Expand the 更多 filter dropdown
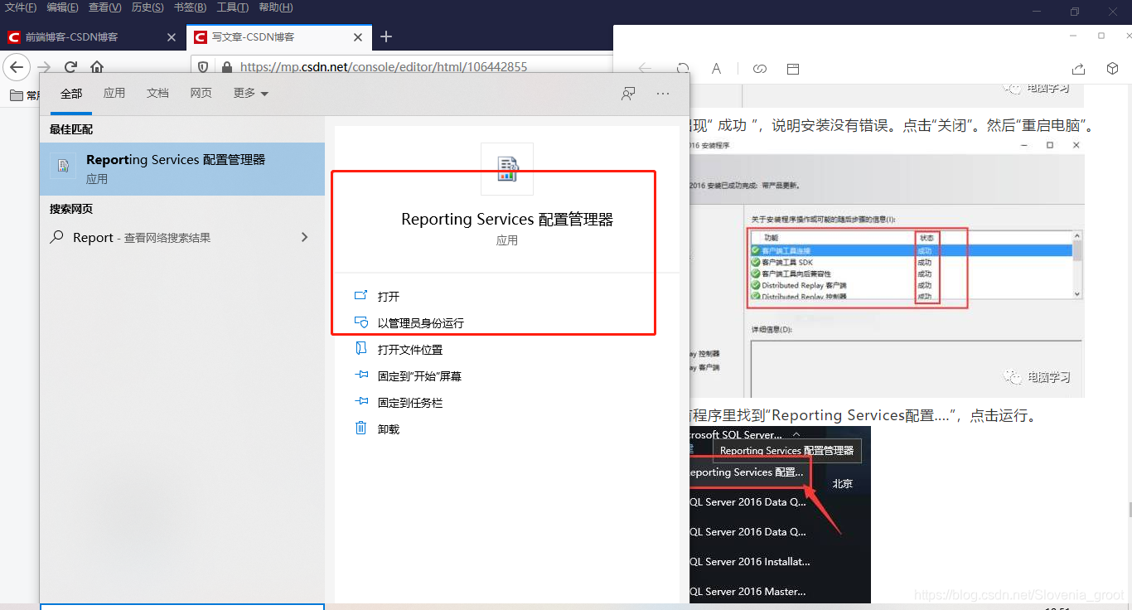1132x610 pixels. (x=251, y=94)
